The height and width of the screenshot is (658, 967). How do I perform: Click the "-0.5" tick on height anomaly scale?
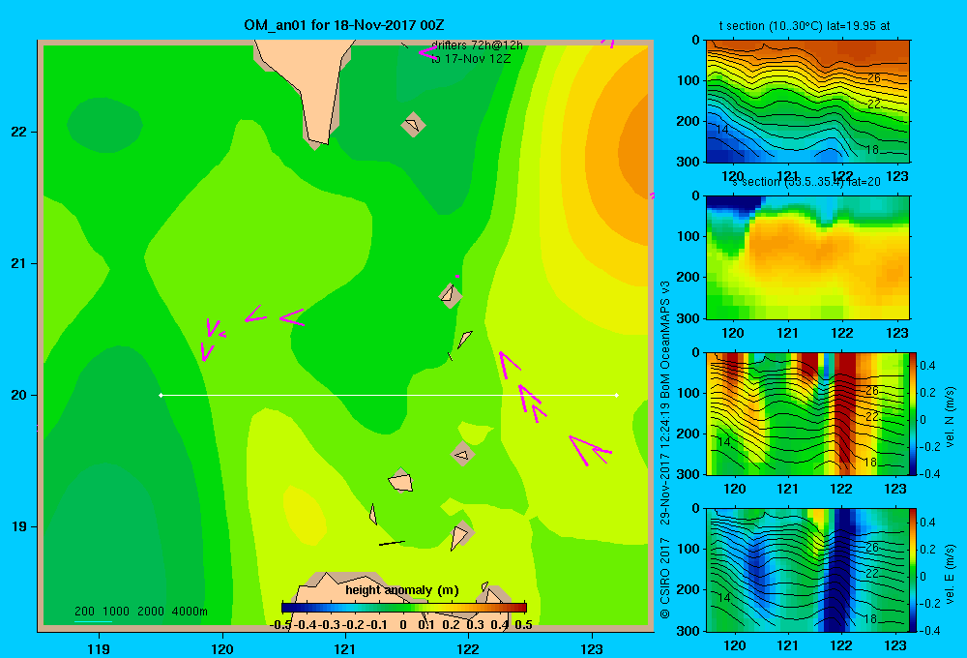[x=280, y=625]
